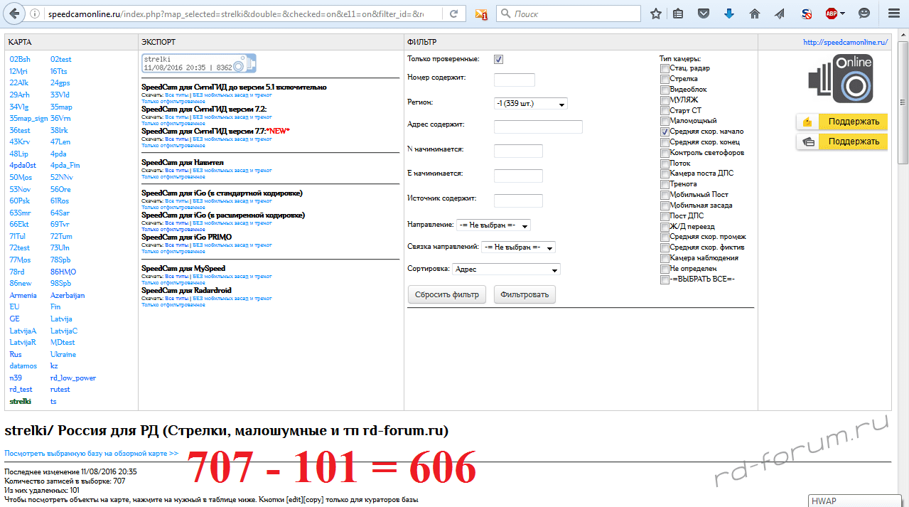
Task: Go to the Home page icon
Action: coord(755,14)
